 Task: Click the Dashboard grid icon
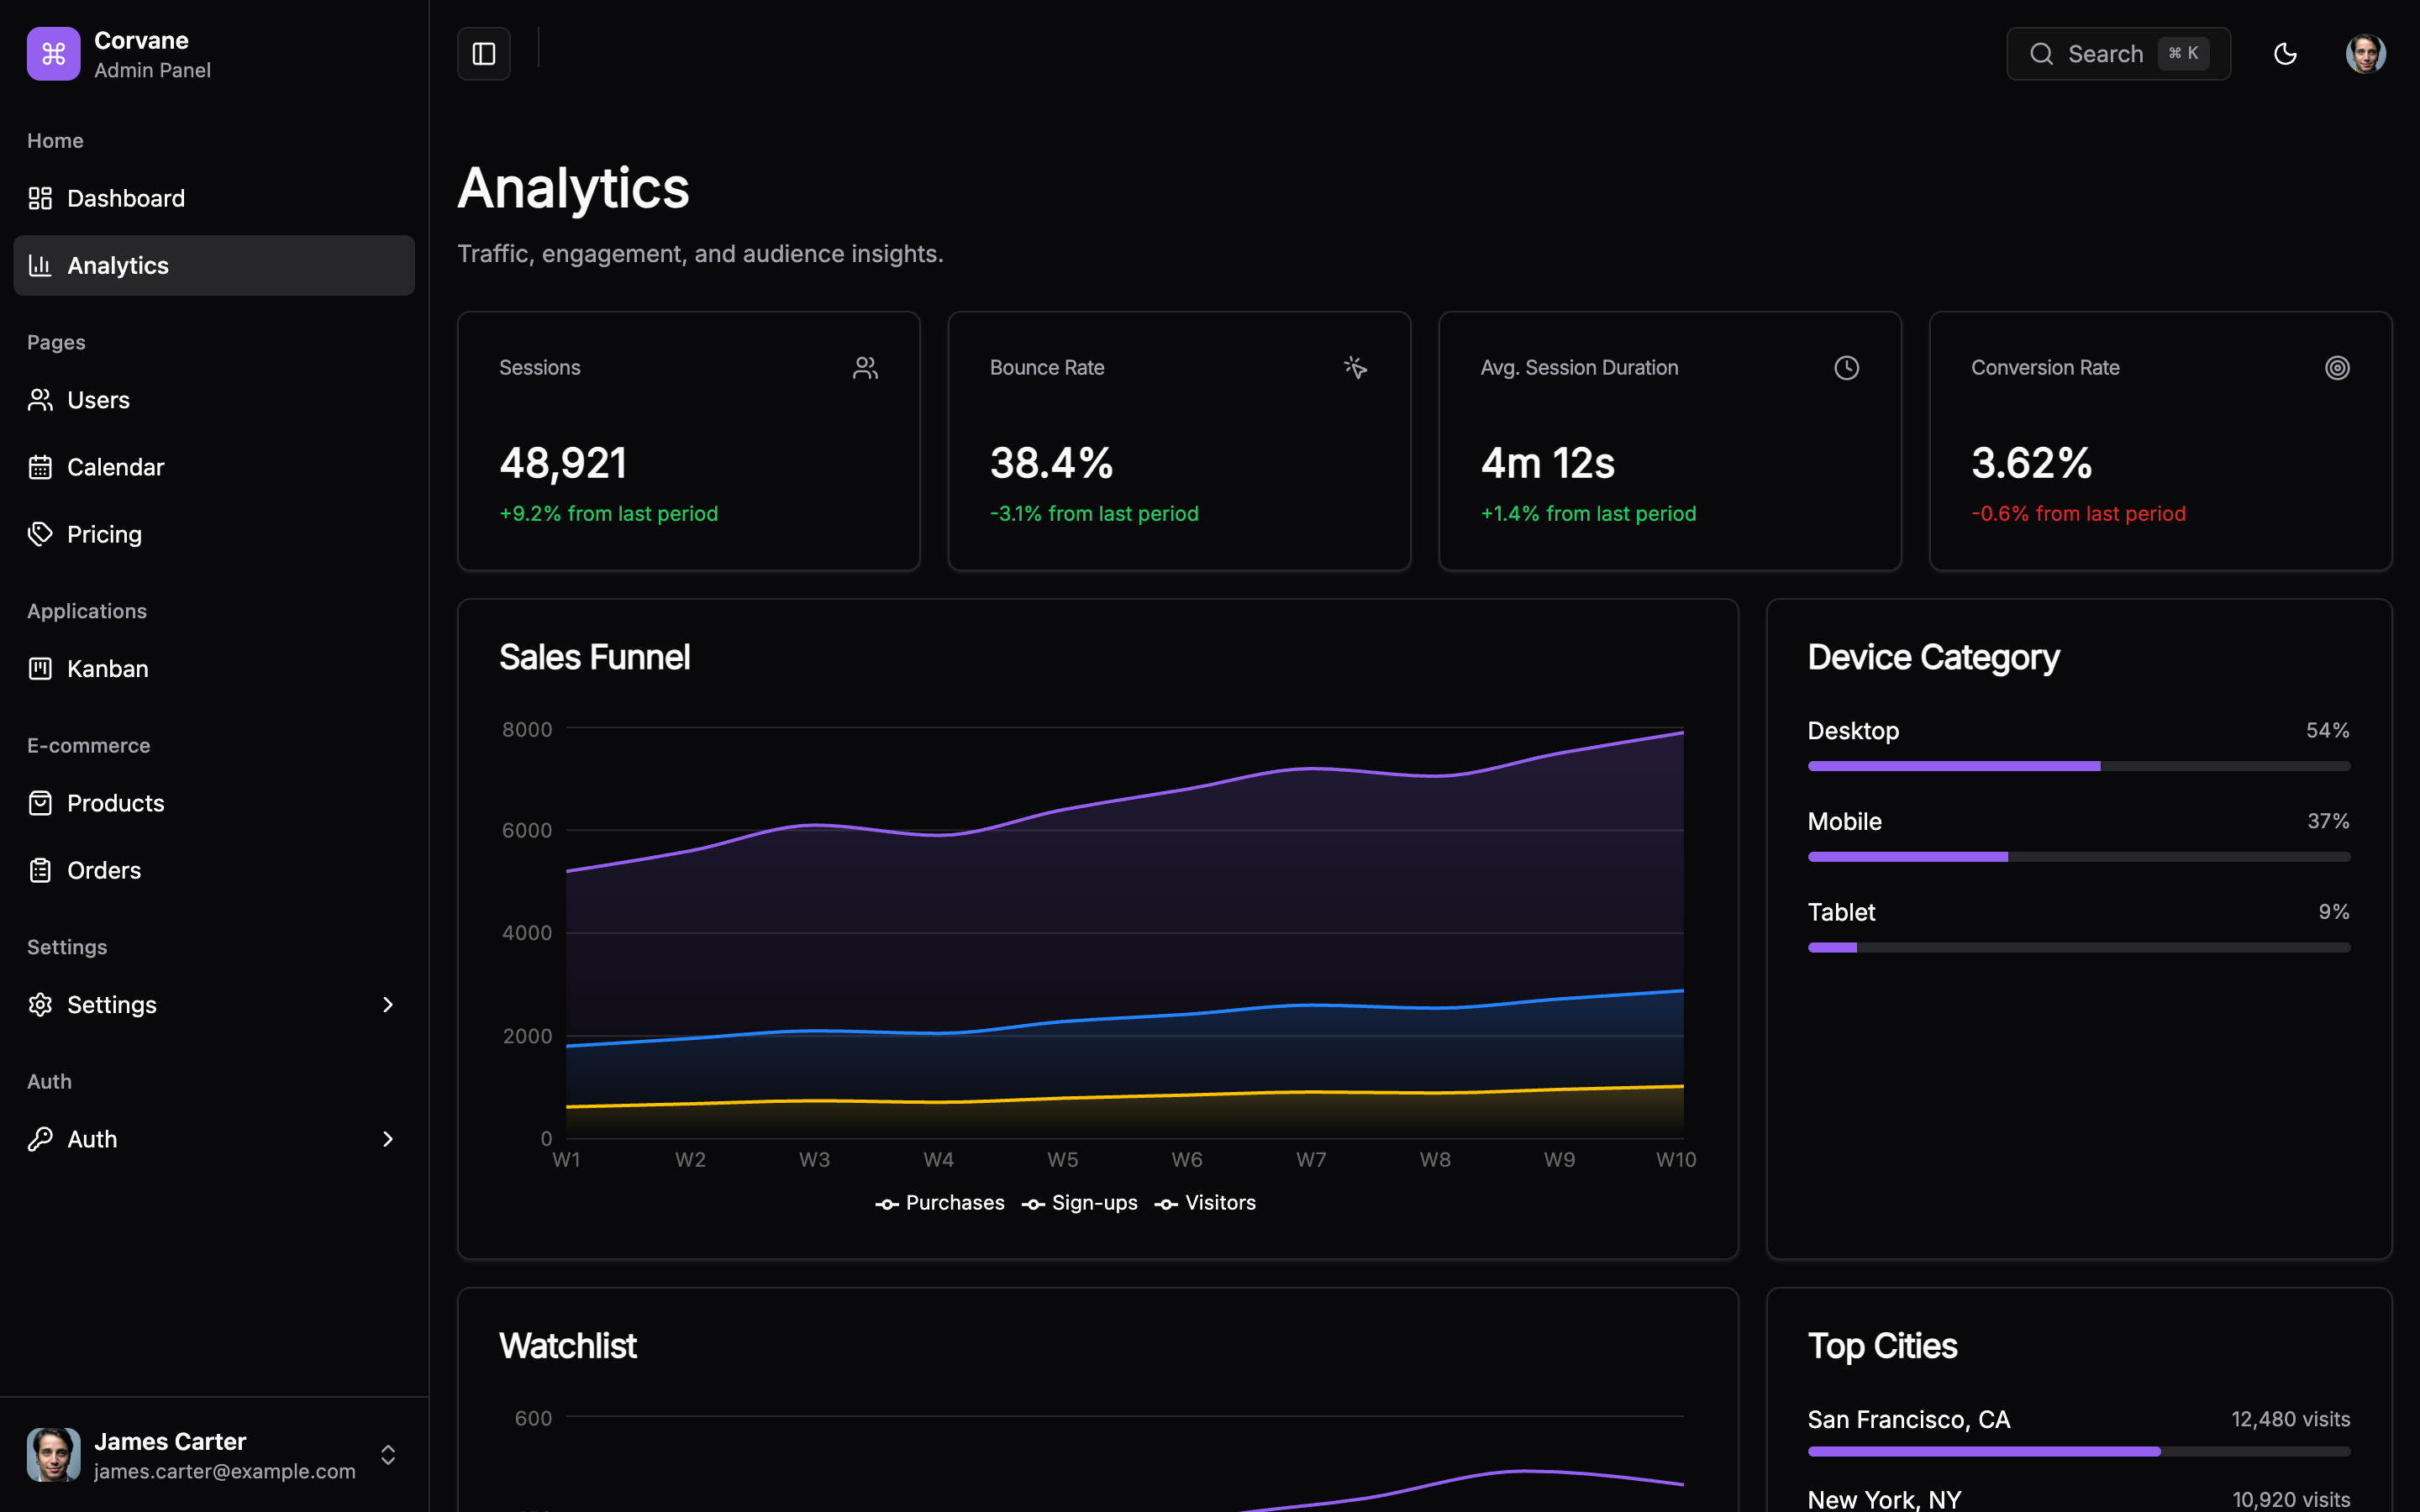point(40,198)
